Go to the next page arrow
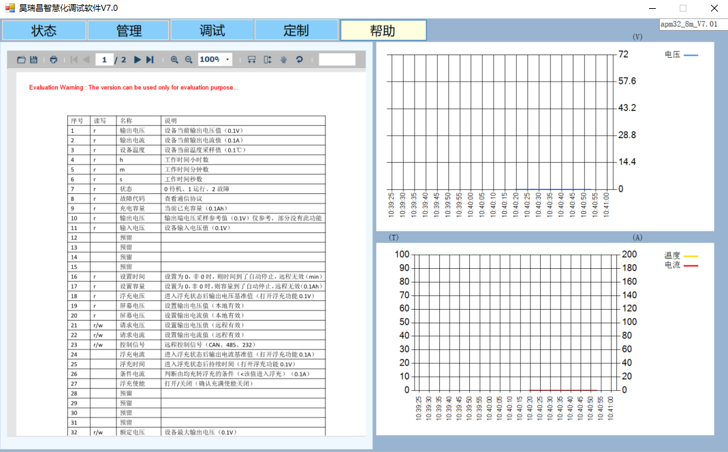The image size is (728, 452). [138, 60]
